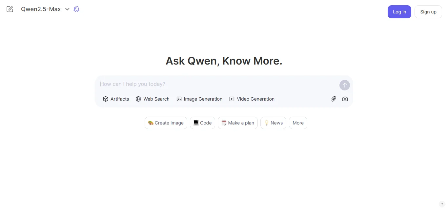
Task: Select the Image Generation picture icon
Action: click(x=179, y=99)
